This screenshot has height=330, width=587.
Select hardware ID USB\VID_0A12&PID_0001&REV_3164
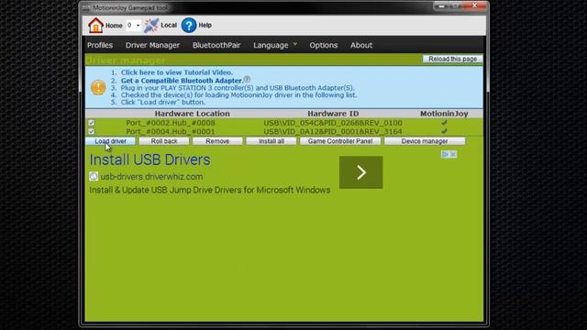click(333, 131)
